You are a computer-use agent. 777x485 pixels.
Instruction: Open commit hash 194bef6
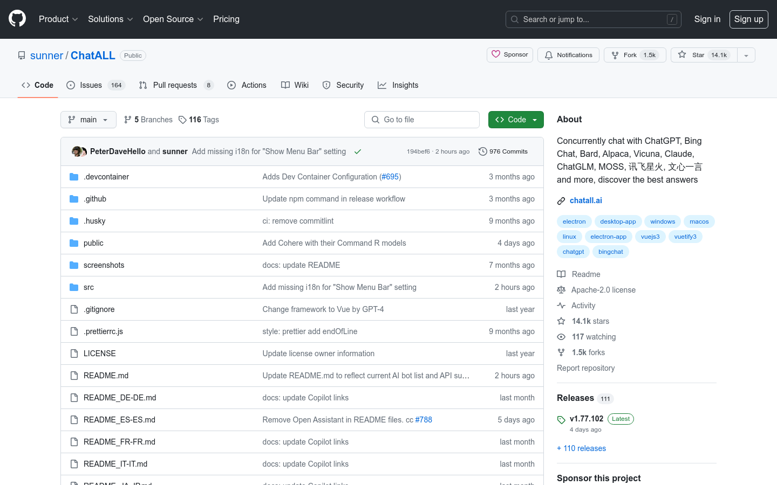point(418,151)
